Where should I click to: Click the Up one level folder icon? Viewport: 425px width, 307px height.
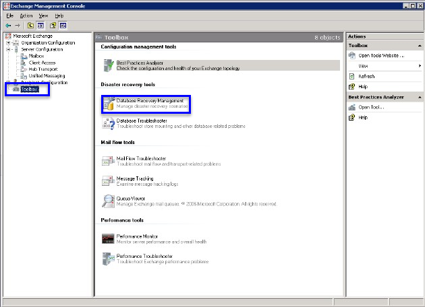coord(30,26)
